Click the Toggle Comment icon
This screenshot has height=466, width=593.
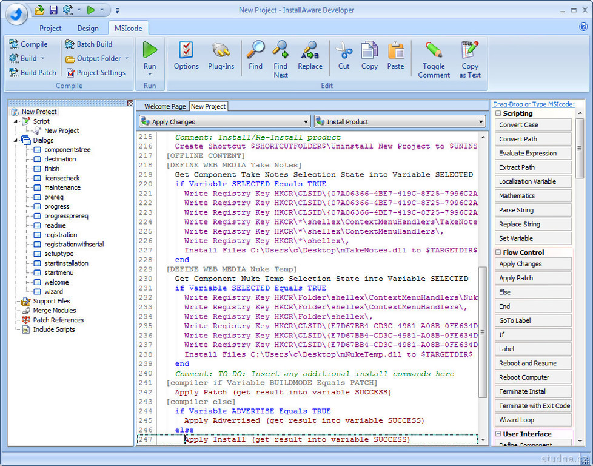tap(434, 50)
